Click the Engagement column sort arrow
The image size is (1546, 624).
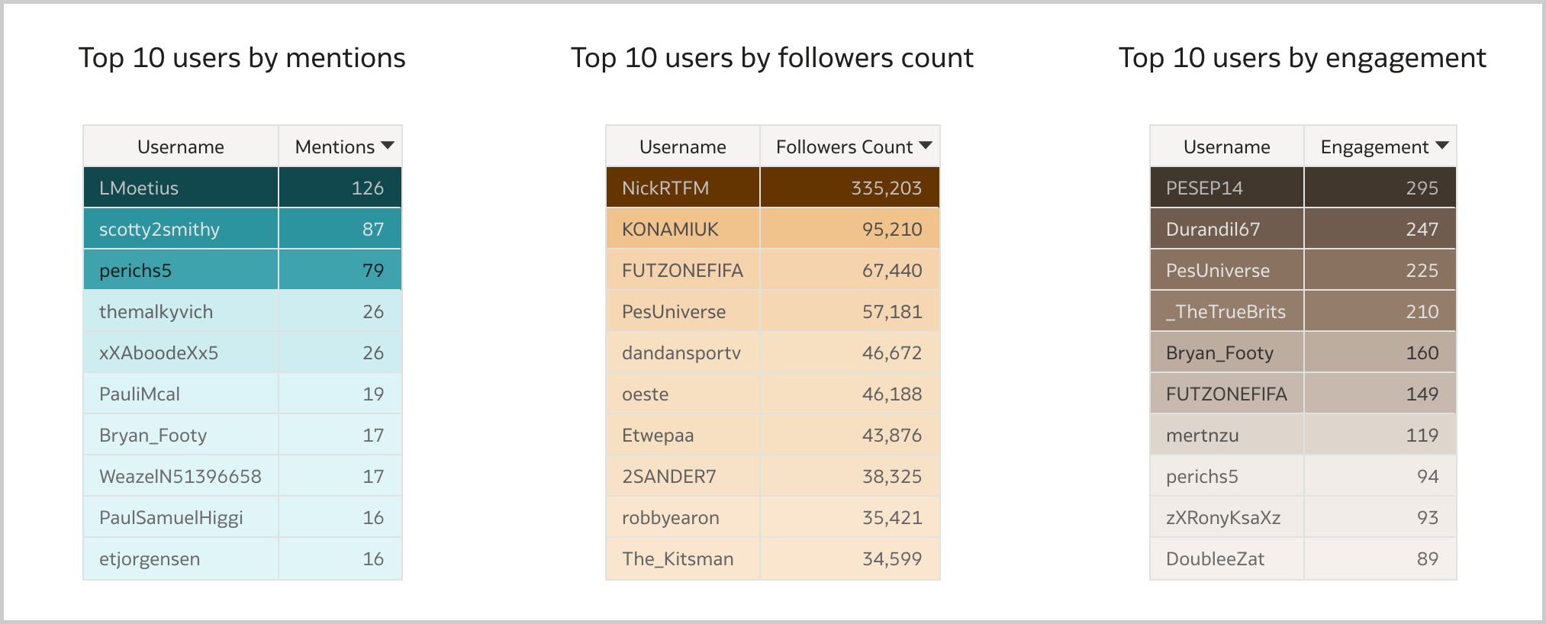[1441, 146]
